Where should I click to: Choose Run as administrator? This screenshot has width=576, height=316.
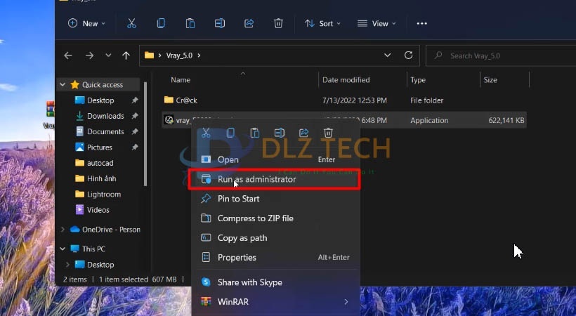click(x=275, y=179)
